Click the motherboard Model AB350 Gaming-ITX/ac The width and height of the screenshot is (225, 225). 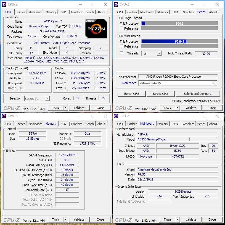tap(163, 139)
